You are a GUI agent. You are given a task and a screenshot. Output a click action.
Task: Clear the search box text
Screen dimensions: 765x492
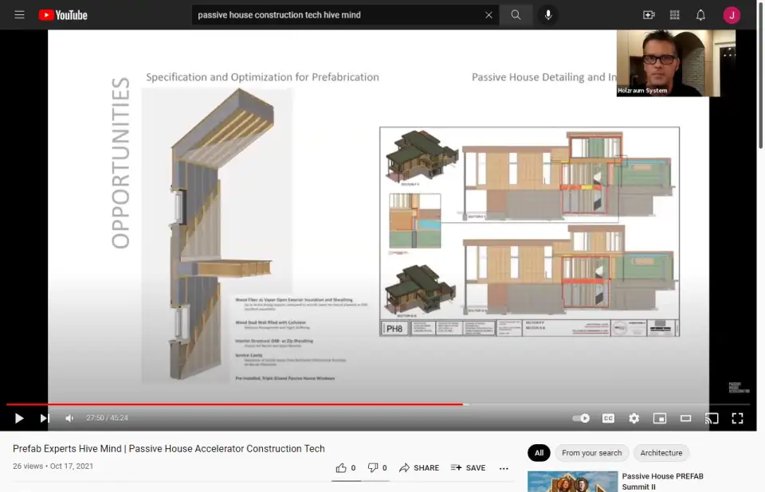488,15
